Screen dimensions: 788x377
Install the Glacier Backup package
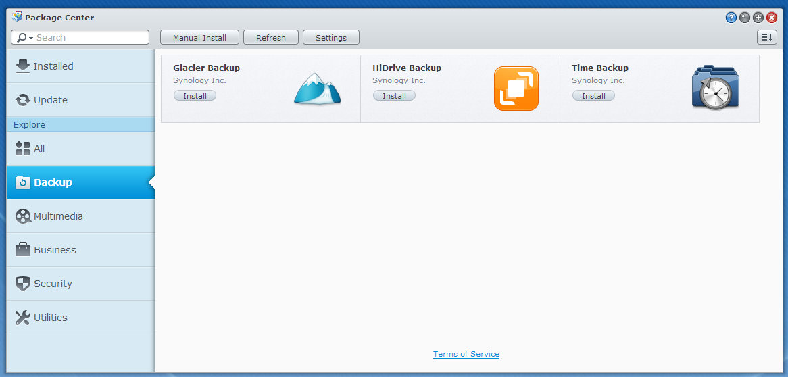click(195, 95)
